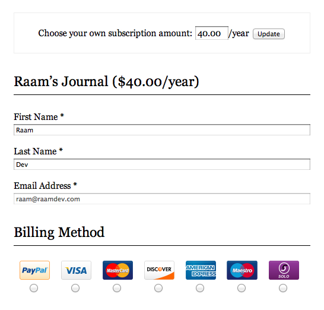
Task: Click the Raam's Journal heading
Action: [106, 81]
